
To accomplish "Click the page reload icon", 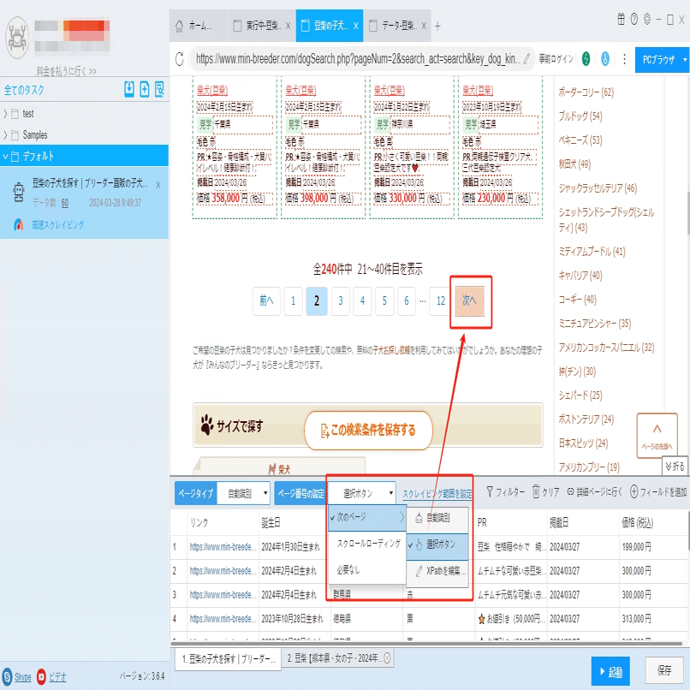I will click(x=180, y=59).
